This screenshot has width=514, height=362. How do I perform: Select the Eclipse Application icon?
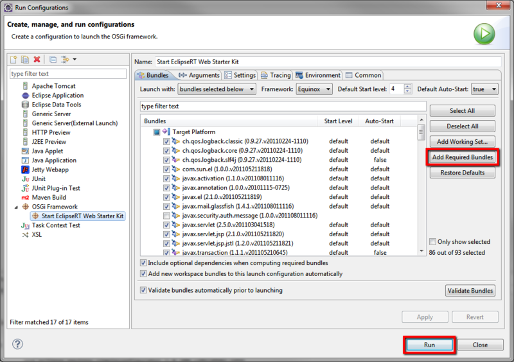(x=25, y=96)
